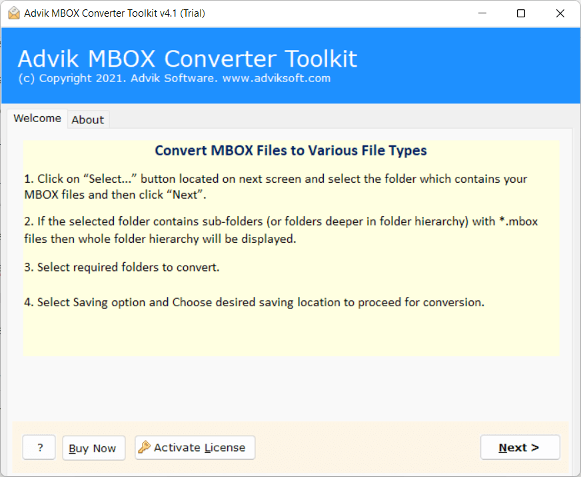The width and height of the screenshot is (581, 477).
Task: Click the Advik MBOX Converter Toolkit banner title
Action: pos(187,59)
